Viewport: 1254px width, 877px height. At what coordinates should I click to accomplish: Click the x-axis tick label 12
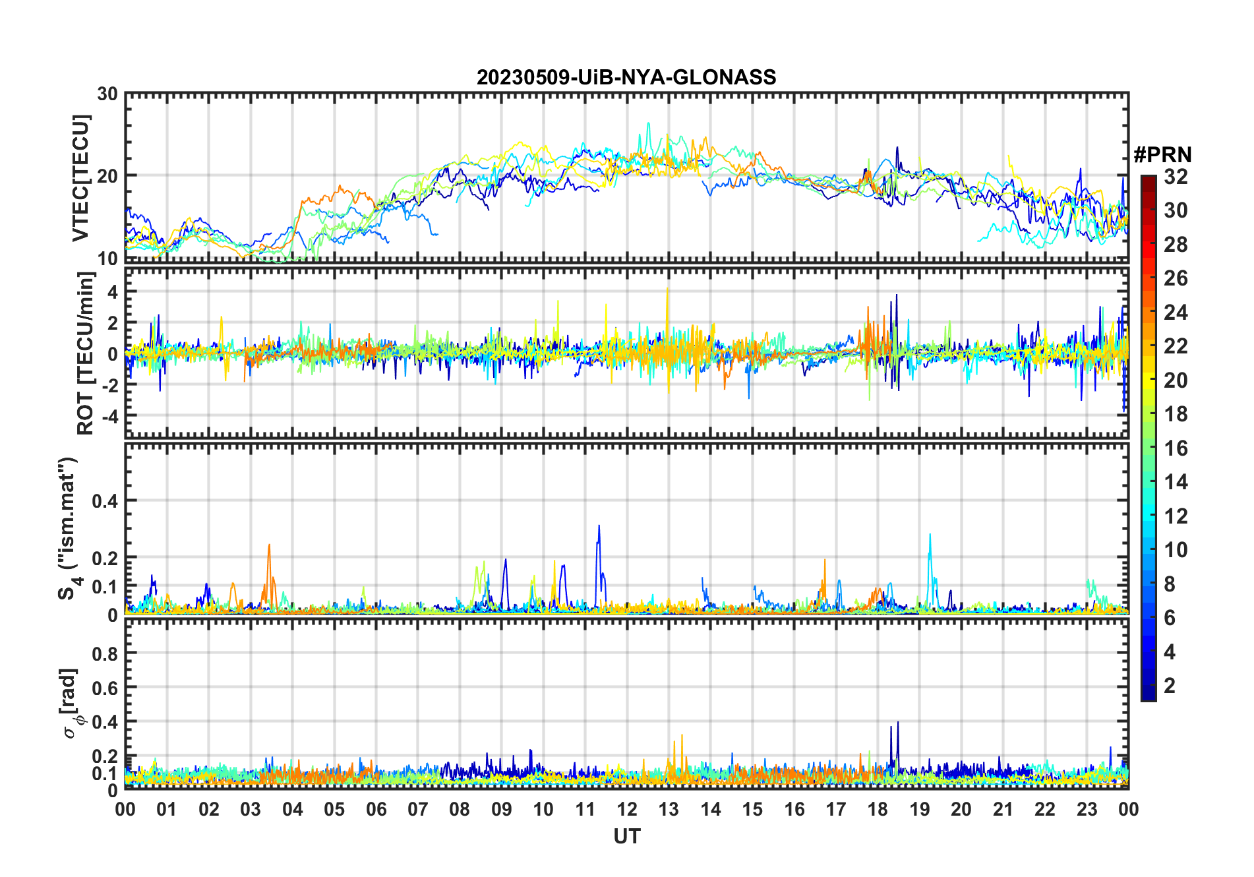click(627, 808)
